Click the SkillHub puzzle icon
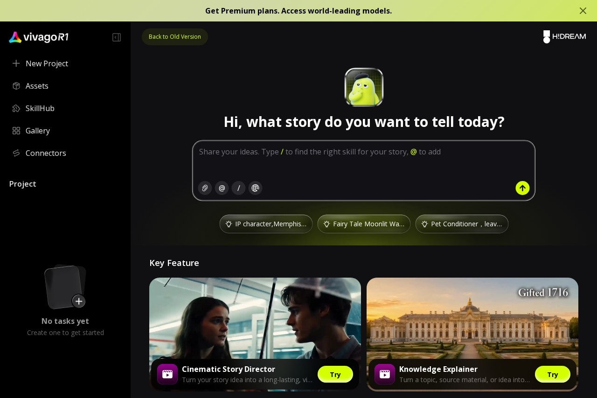Viewport: 597px width, 398px height. point(16,108)
